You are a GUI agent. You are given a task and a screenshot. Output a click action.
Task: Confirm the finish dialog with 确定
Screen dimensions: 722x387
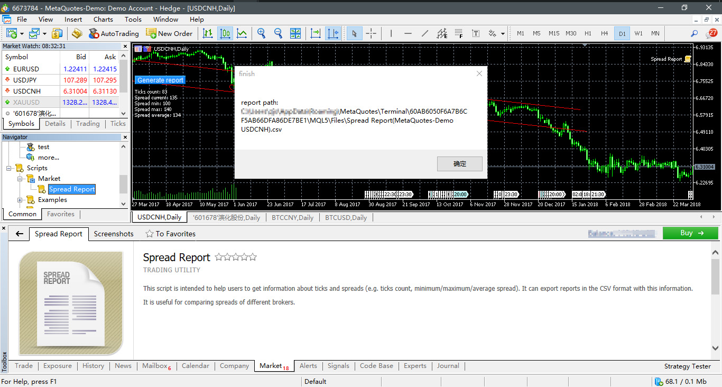[x=460, y=164]
